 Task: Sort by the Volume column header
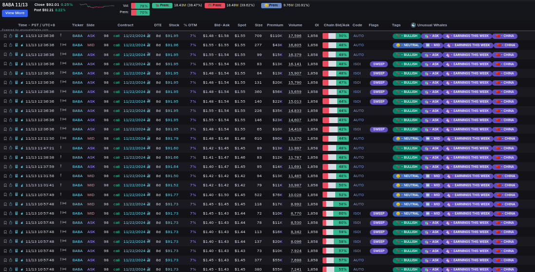click(295, 25)
